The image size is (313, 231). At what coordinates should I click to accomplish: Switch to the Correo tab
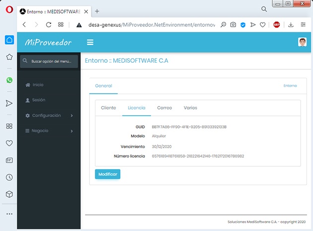(x=164, y=108)
